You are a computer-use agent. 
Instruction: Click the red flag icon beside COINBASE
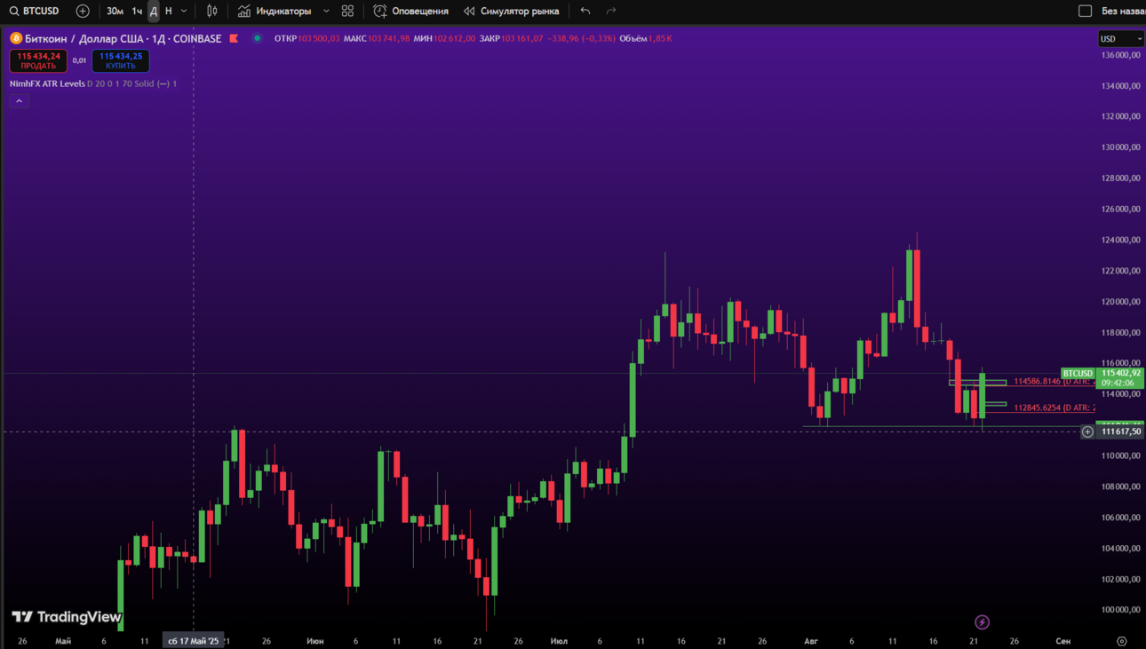coord(234,38)
